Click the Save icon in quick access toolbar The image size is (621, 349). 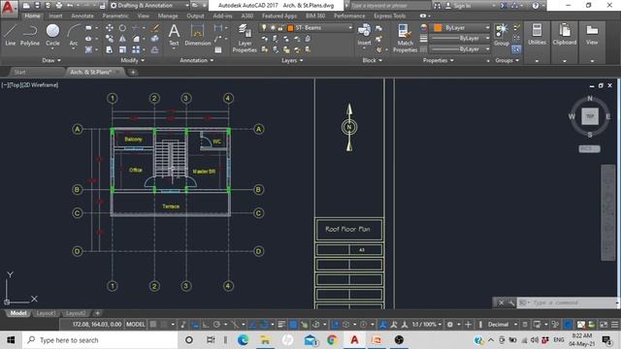(x=37, y=6)
